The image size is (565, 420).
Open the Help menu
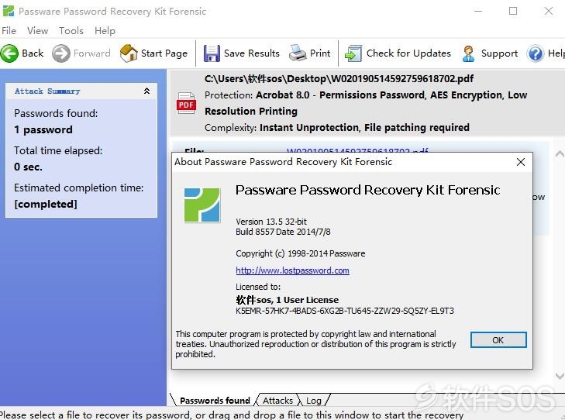tap(105, 31)
